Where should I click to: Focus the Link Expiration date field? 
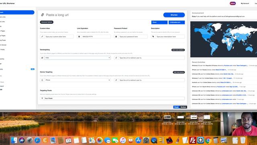tap(96, 37)
